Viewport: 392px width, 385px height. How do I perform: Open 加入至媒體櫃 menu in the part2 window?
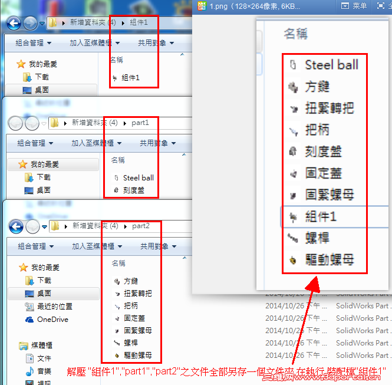pyautogui.click(x=97, y=246)
